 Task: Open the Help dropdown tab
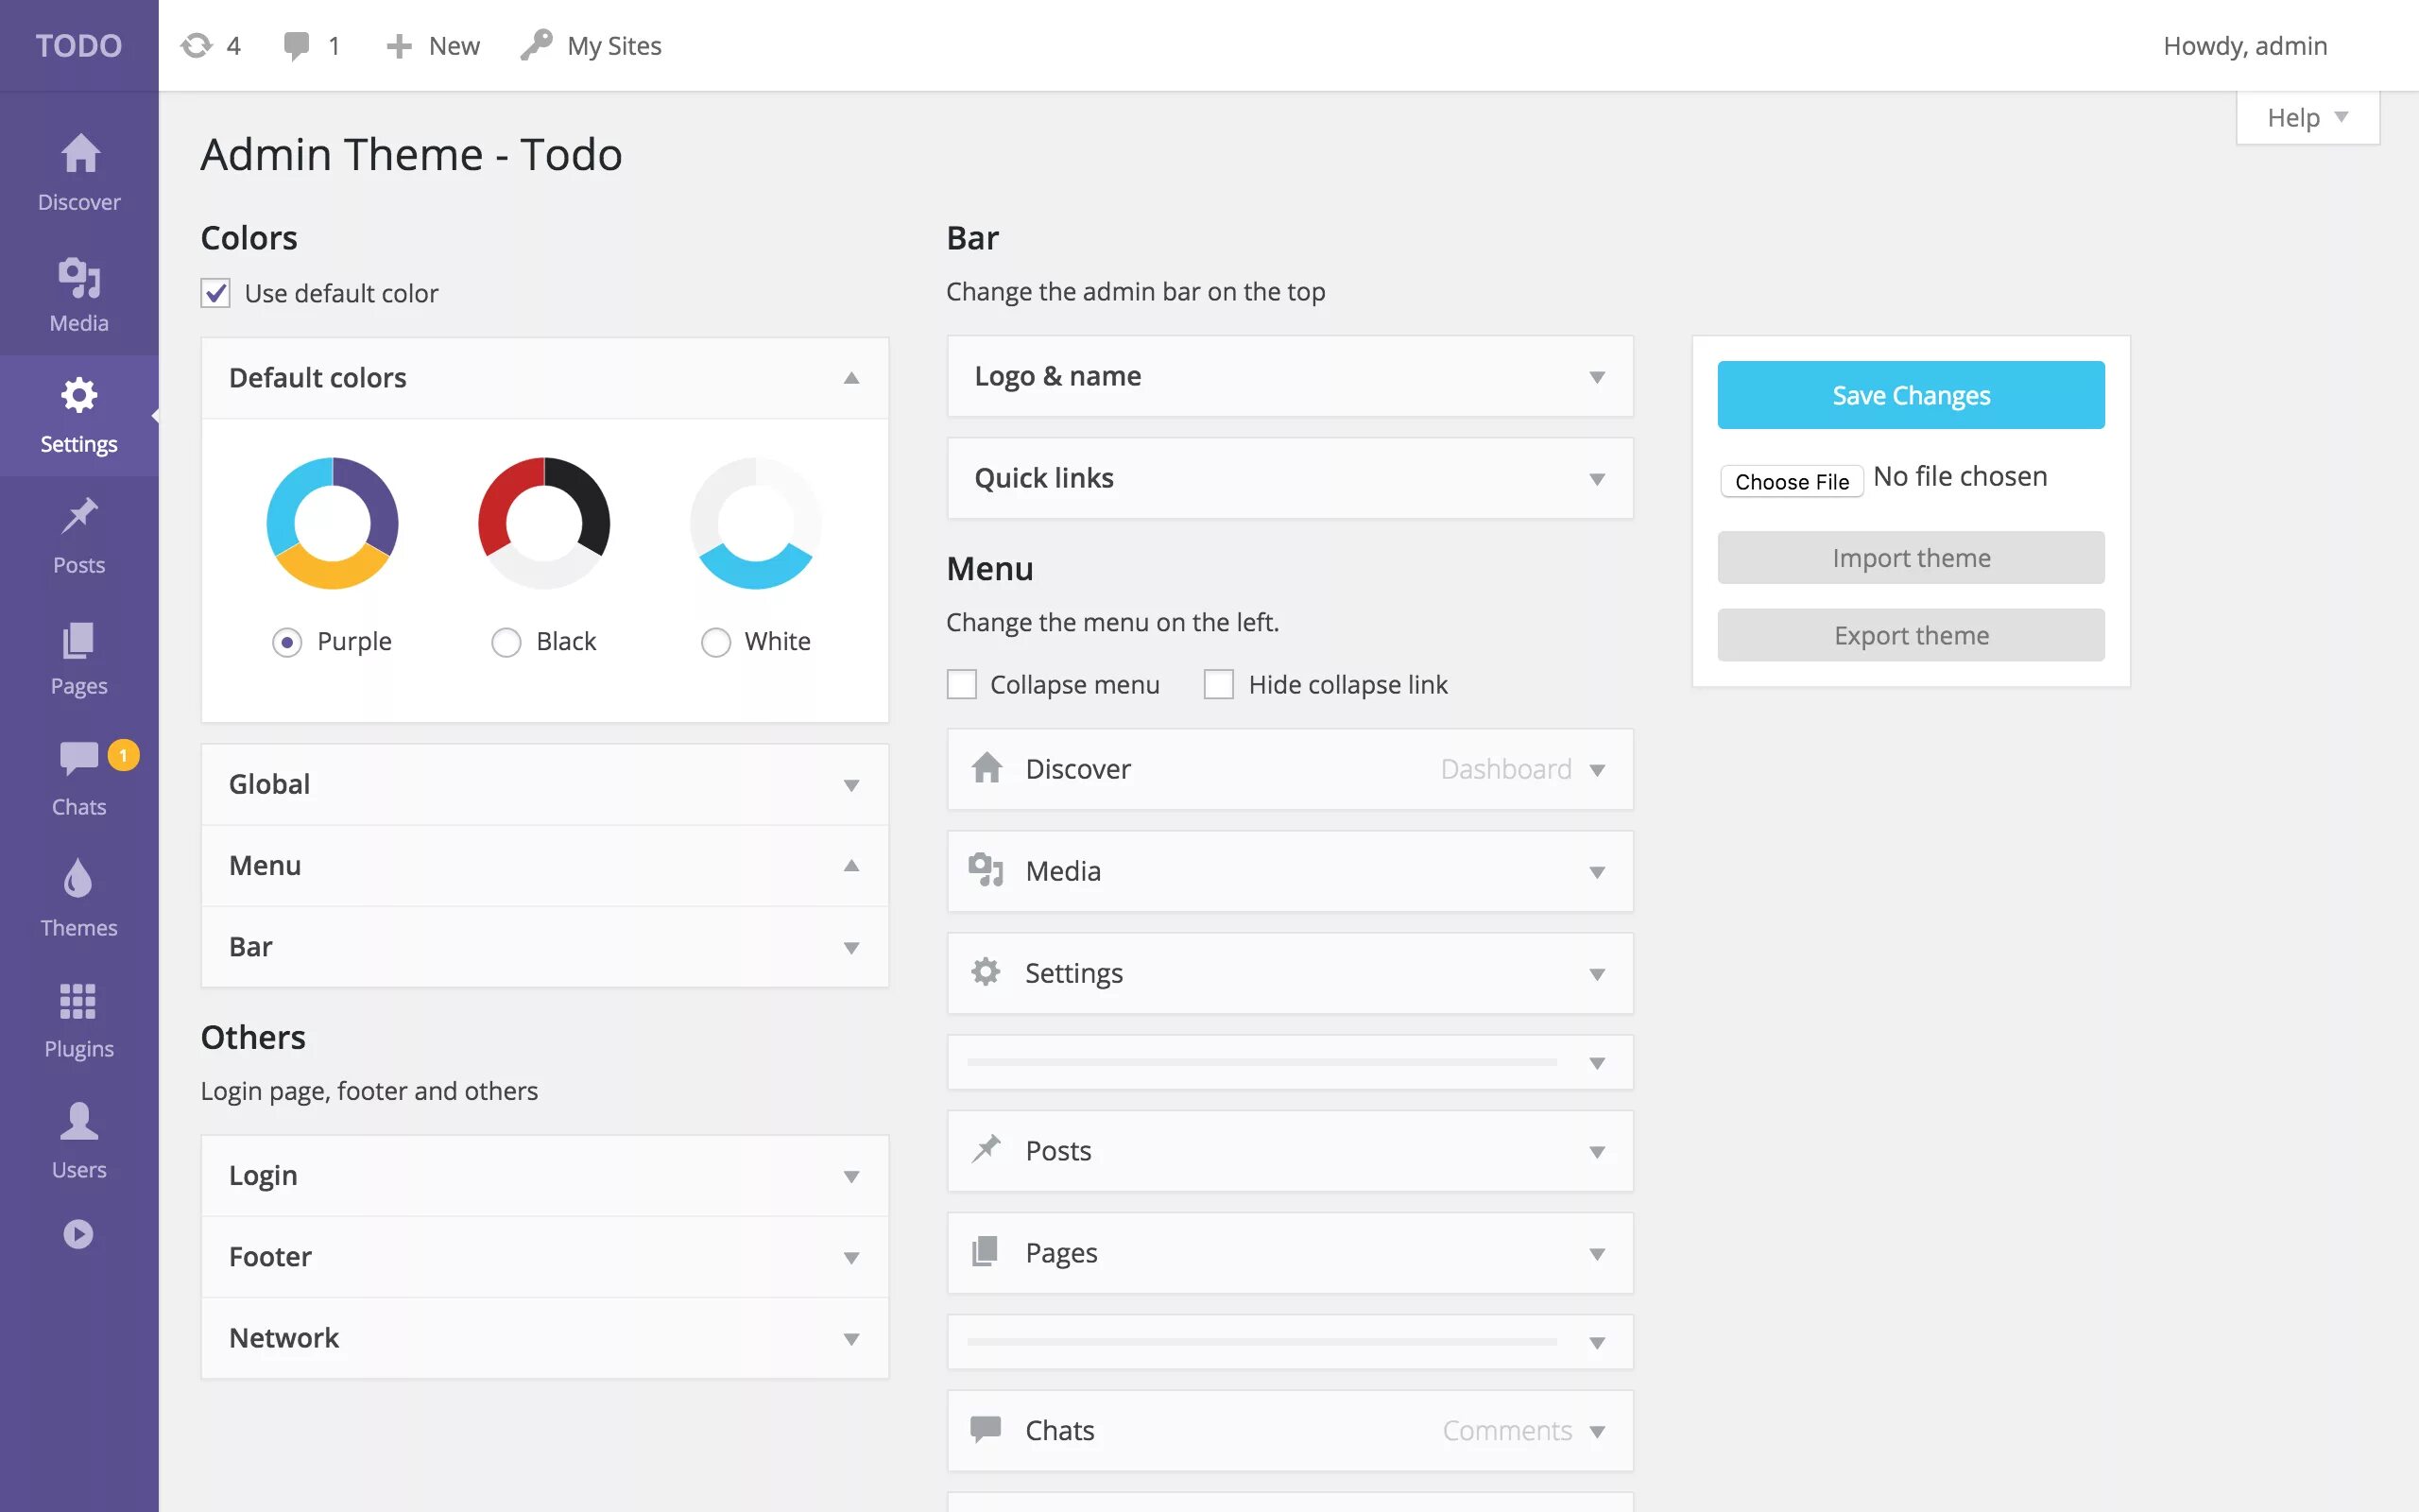point(2306,118)
